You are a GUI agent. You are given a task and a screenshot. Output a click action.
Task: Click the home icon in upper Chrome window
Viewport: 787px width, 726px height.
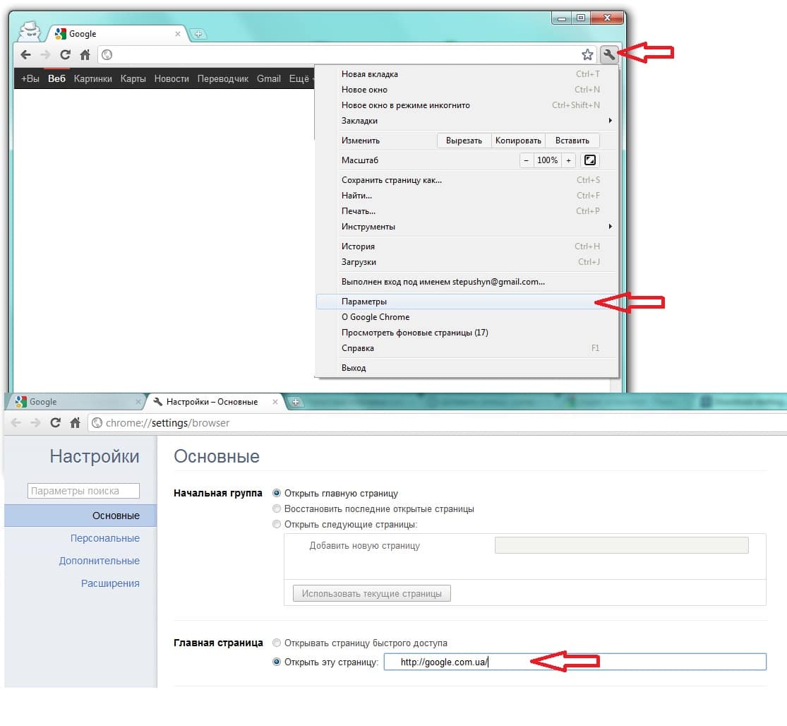[x=85, y=54]
